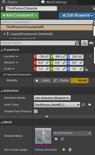Screen dimensions: 95x155
Task: Click the Add Component button
Action: 20,15
